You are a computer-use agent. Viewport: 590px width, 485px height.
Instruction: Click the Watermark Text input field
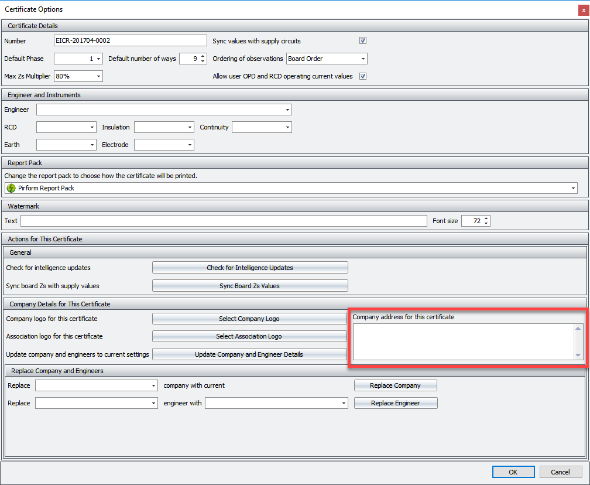[224, 221]
